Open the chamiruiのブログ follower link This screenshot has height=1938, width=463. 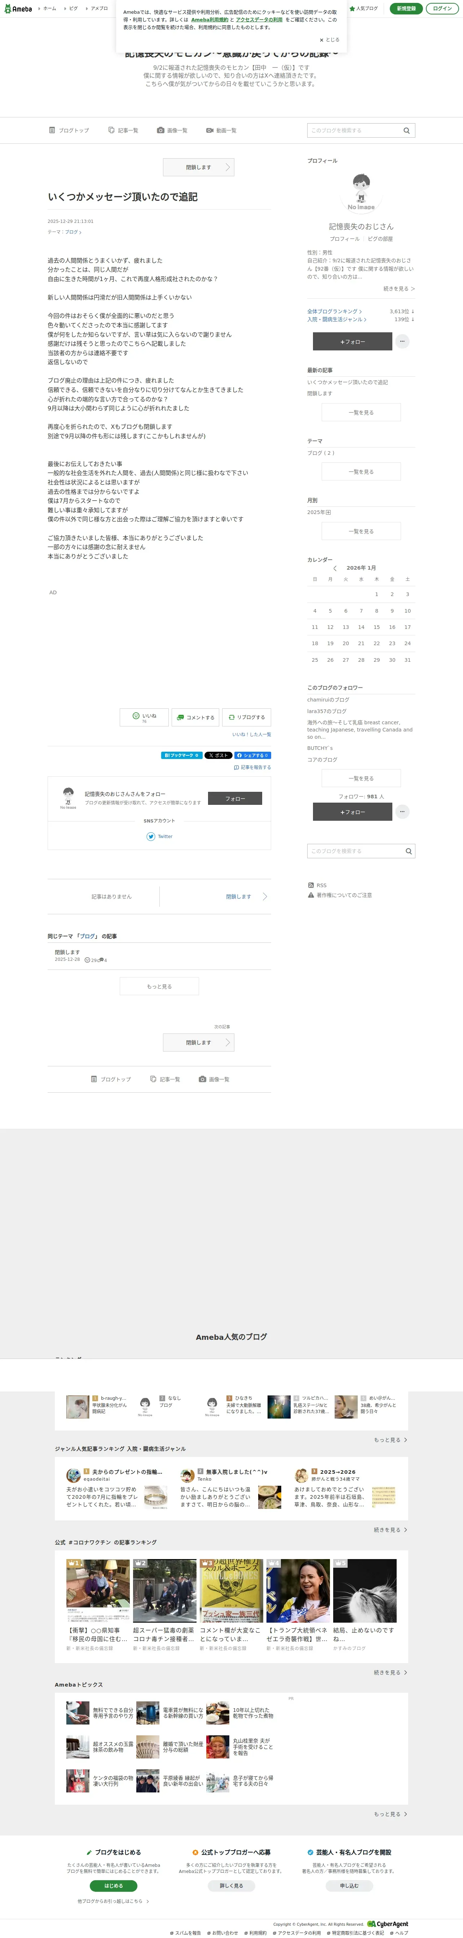328,700
